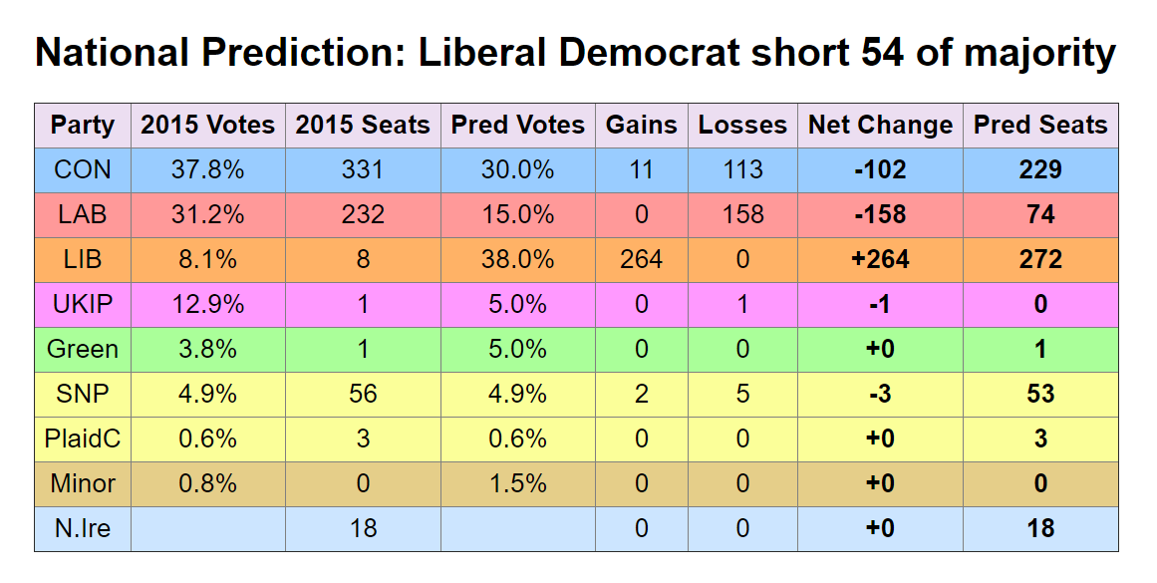Select the Pred Votes column header
The width and height of the screenshot is (1157, 583).
(518, 126)
